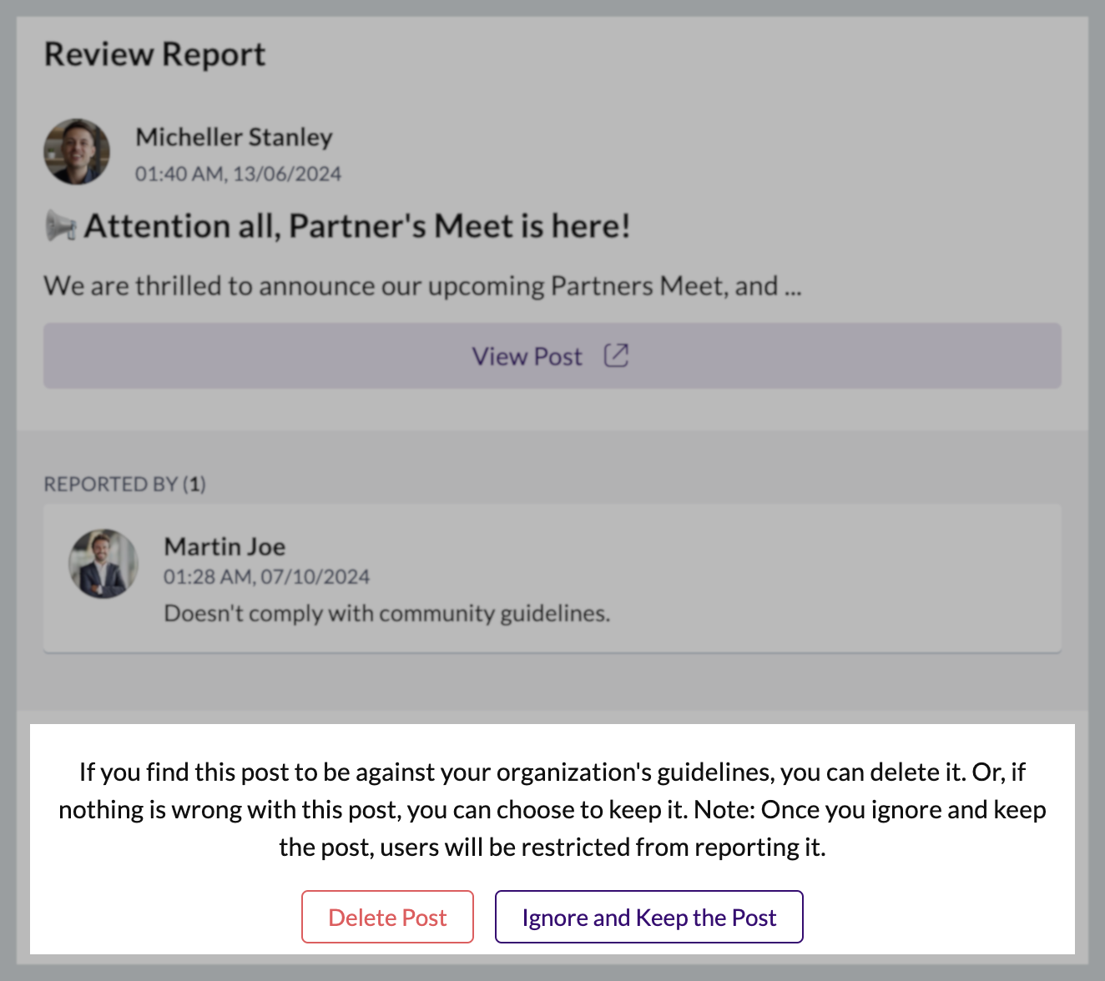Click the REPORTED BY (1) section label
This screenshot has height=981, width=1105.
pyautogui.click(x=112, y=484)
